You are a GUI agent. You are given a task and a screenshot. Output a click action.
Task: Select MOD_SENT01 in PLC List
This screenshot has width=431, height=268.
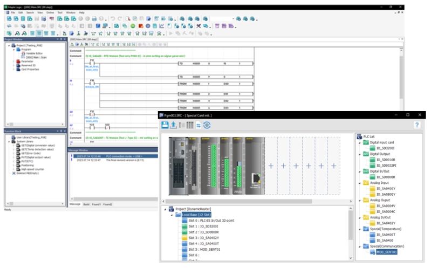point(386,252)
